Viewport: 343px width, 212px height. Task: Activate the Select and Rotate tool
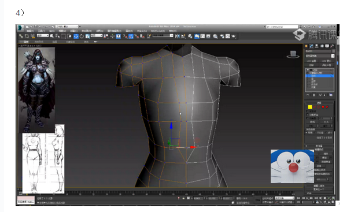[x=82, y=36]
